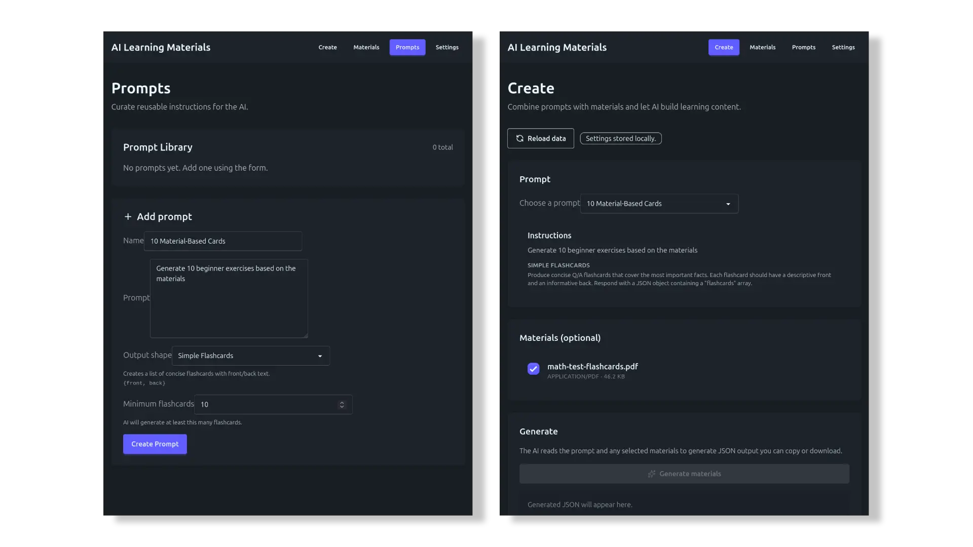Open the Create tab in left window
This screenshot has width=973, height=547.
point(327,47)
